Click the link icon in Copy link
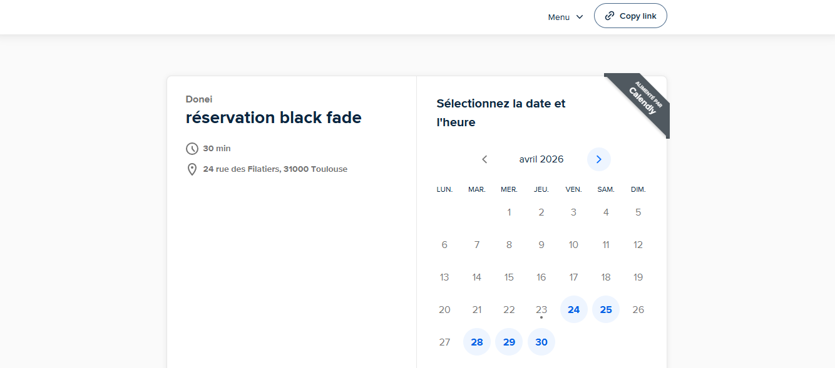This screenshot has height=368, width=835. pos(610,16)
